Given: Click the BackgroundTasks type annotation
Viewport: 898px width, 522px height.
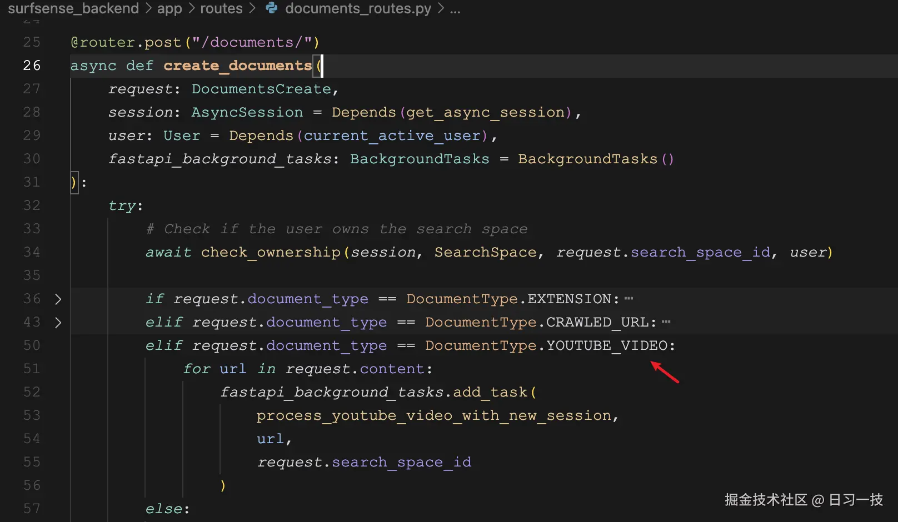Looking at the screenshot, I should click(420, 159).
